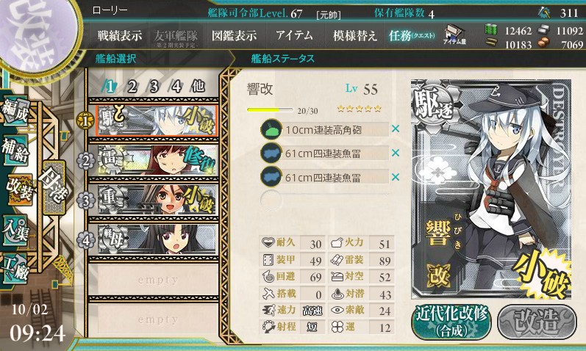
Task: Open the アイテム屋 item shop icon
Action: pos(454,35)
